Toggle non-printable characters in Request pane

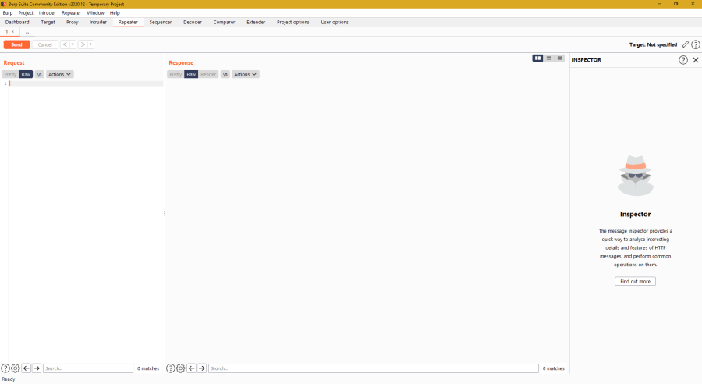tap(39, 74)
